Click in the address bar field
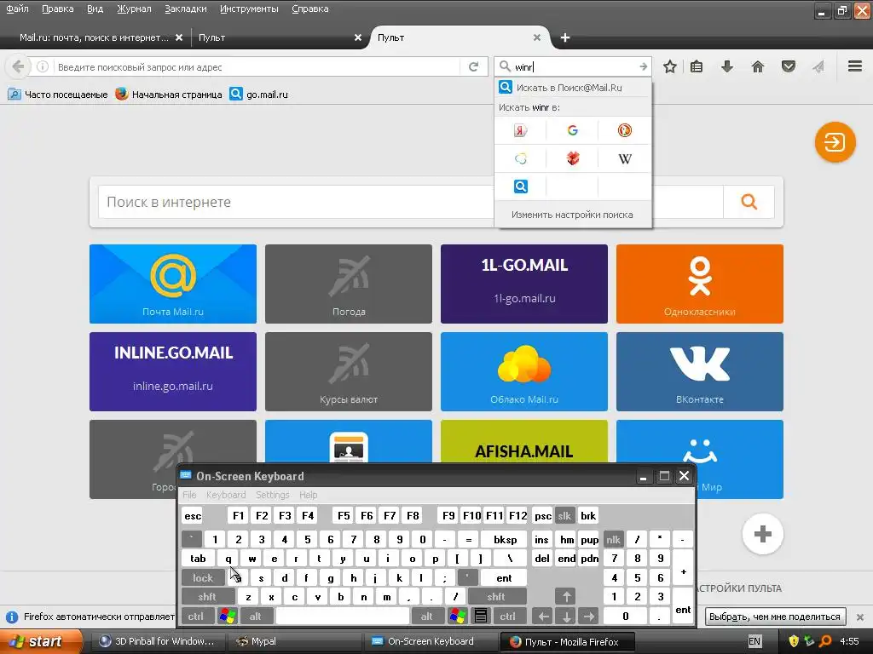This screenshot has width=873, height=654. [x=256, y=66]
